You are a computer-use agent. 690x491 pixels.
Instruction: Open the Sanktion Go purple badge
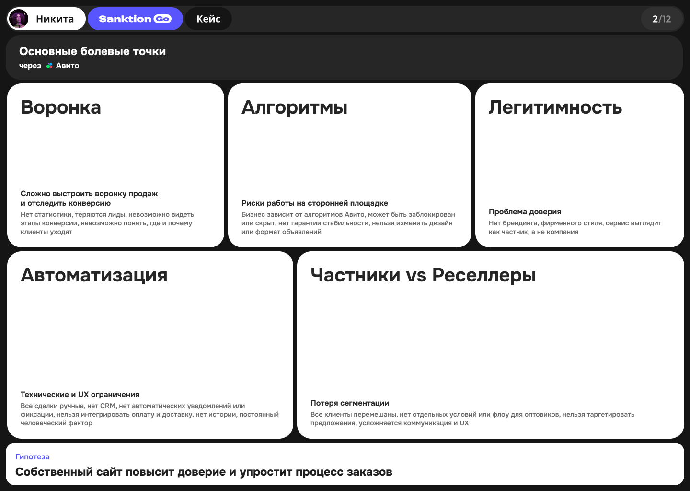pos(135,18)
